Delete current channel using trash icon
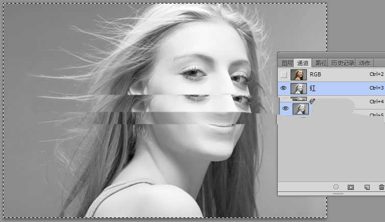The image size is (385, 222). tap(381, 187)
